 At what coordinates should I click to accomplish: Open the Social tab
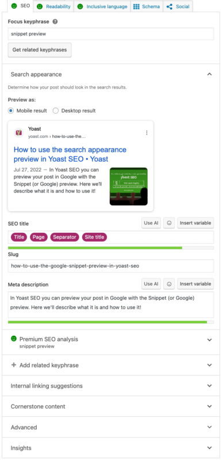tap(178, 6)
